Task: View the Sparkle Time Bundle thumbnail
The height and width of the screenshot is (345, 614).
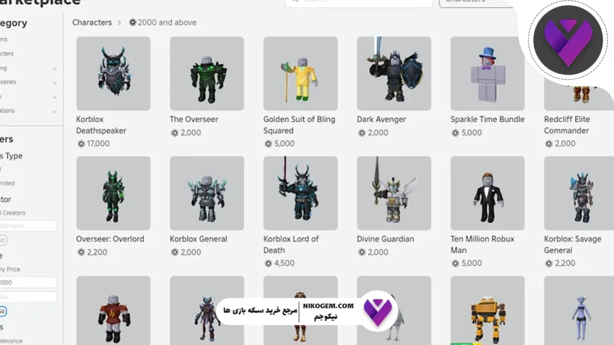Action: [487, 74]
